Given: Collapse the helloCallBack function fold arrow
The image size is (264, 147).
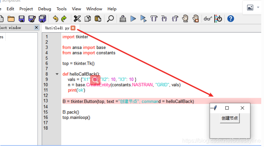Looking at the screenshot, I should [57, 74].
